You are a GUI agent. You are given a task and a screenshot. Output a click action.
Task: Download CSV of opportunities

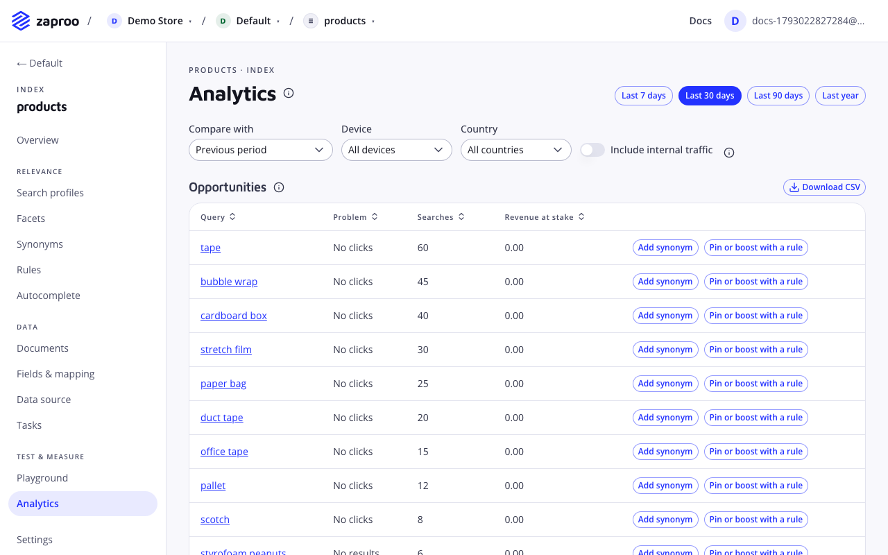pyautogui.click(x=824, y=187)
